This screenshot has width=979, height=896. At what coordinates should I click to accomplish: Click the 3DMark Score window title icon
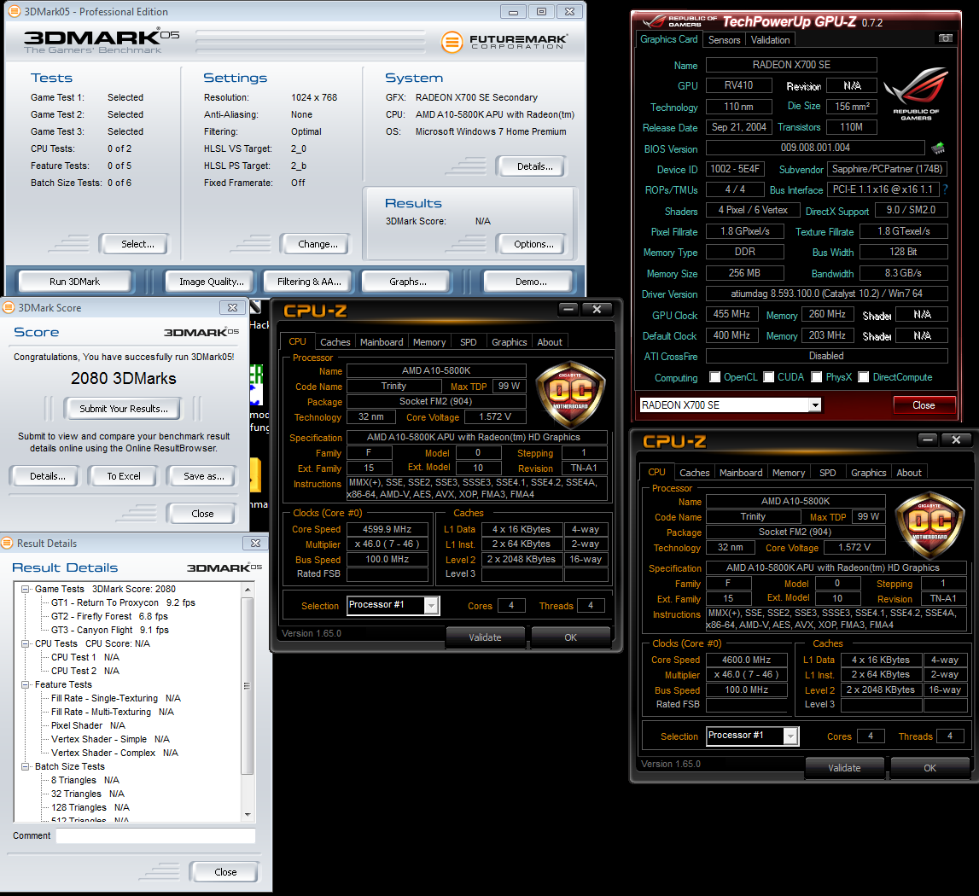click(9, 307)
